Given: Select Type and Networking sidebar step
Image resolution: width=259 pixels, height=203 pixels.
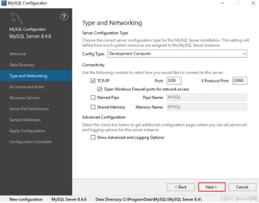Looking at the screenshot, I should tap(36, 76).
